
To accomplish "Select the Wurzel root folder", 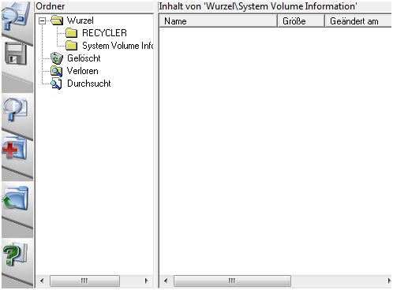I will pos(80,20).
